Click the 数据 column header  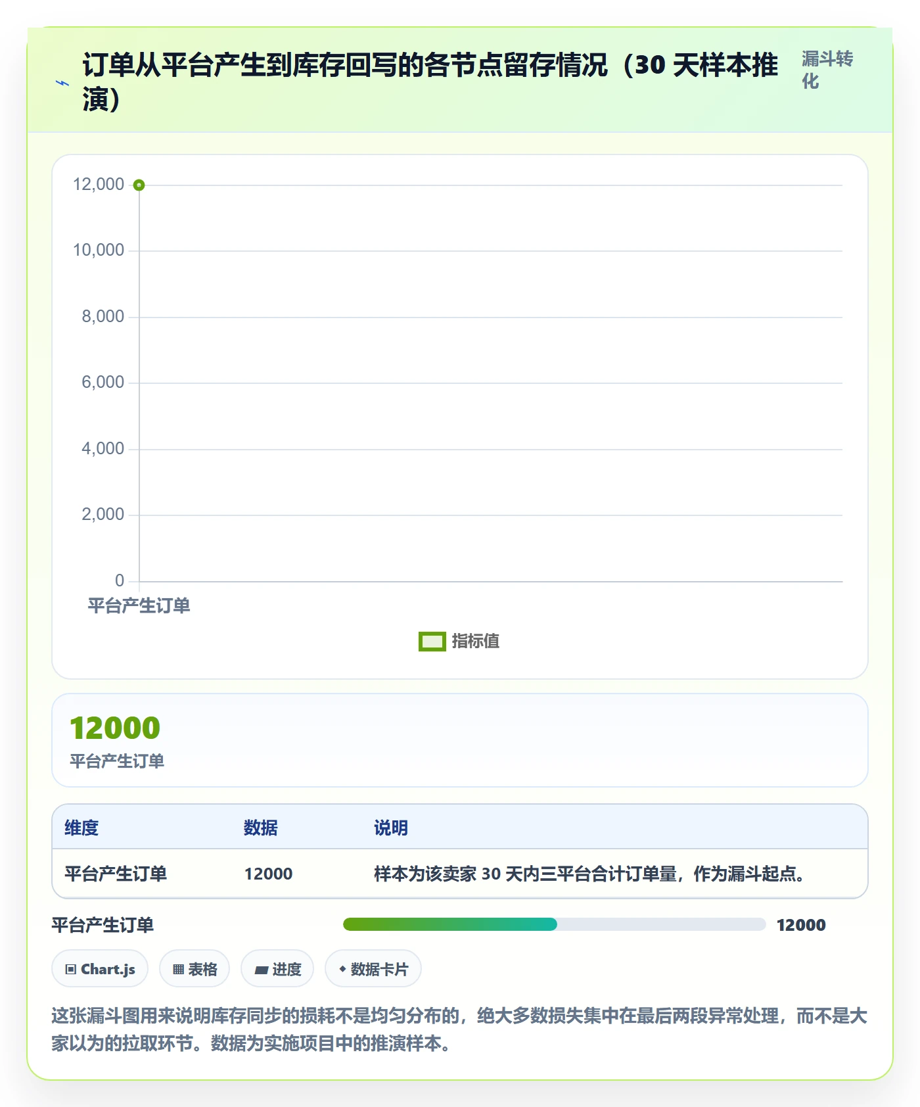pyautogui.click(x=261, y=828)
